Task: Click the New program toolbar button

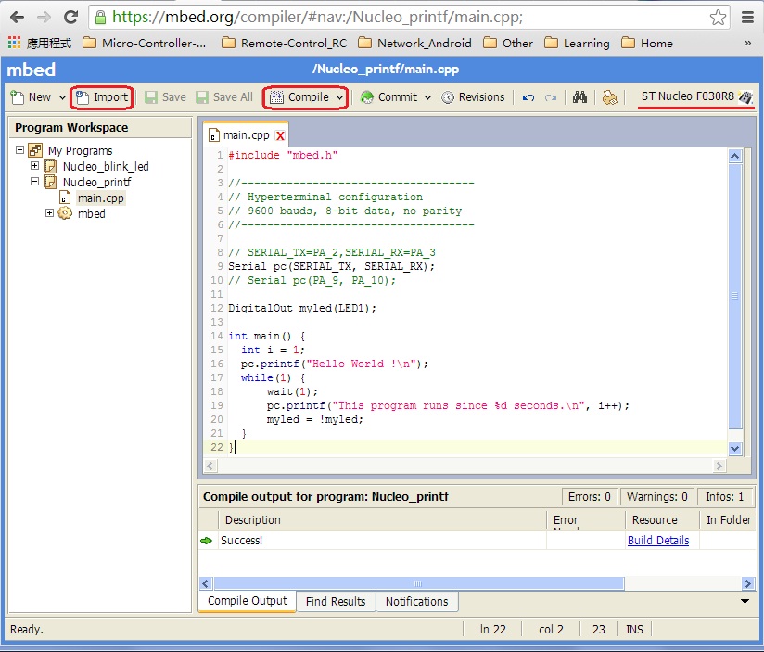Action: [31, 97]
